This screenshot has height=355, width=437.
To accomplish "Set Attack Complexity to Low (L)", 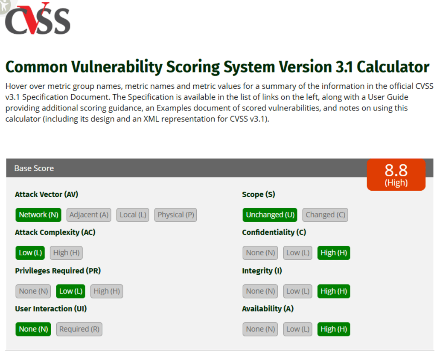I will [30, 253].
